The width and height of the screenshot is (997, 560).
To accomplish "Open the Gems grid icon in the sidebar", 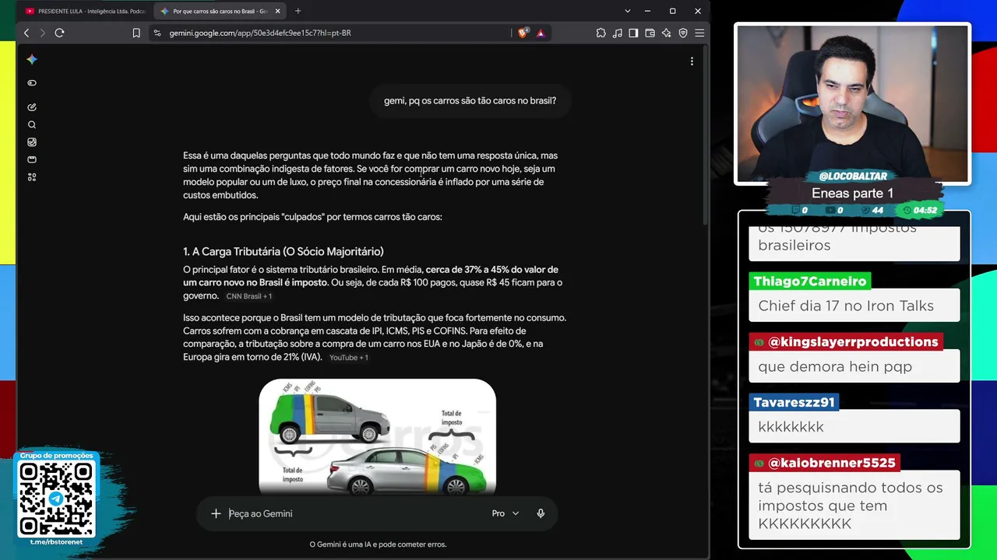I will point(32,177).
